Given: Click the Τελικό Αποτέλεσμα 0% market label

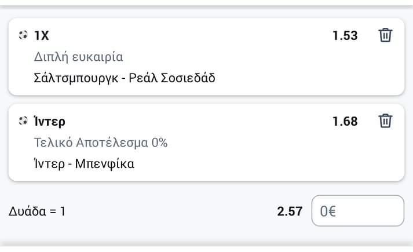Looking at the screenshot, I should (101, 143).
